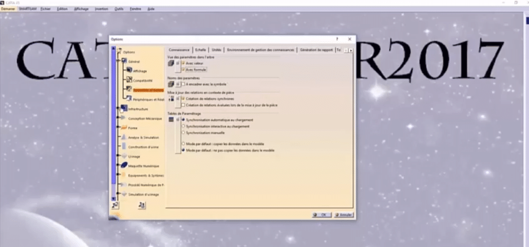Select 'Compatibilité' text in the options tree
529x247 pixels.
click(x=143, y=80)
